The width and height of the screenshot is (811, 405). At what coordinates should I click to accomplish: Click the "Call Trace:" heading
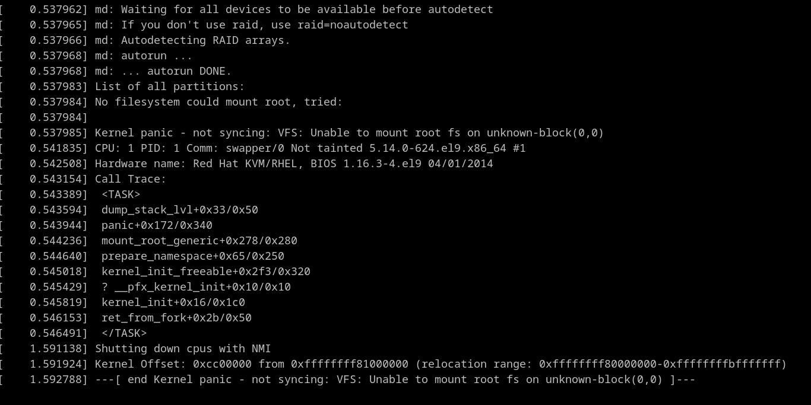131,179
